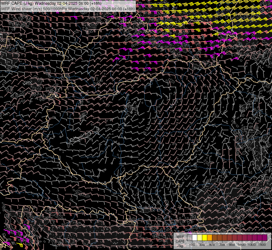Click the orange CAPE legend swatch
This screenshot has width=272, height=250.
click(209, 237)
